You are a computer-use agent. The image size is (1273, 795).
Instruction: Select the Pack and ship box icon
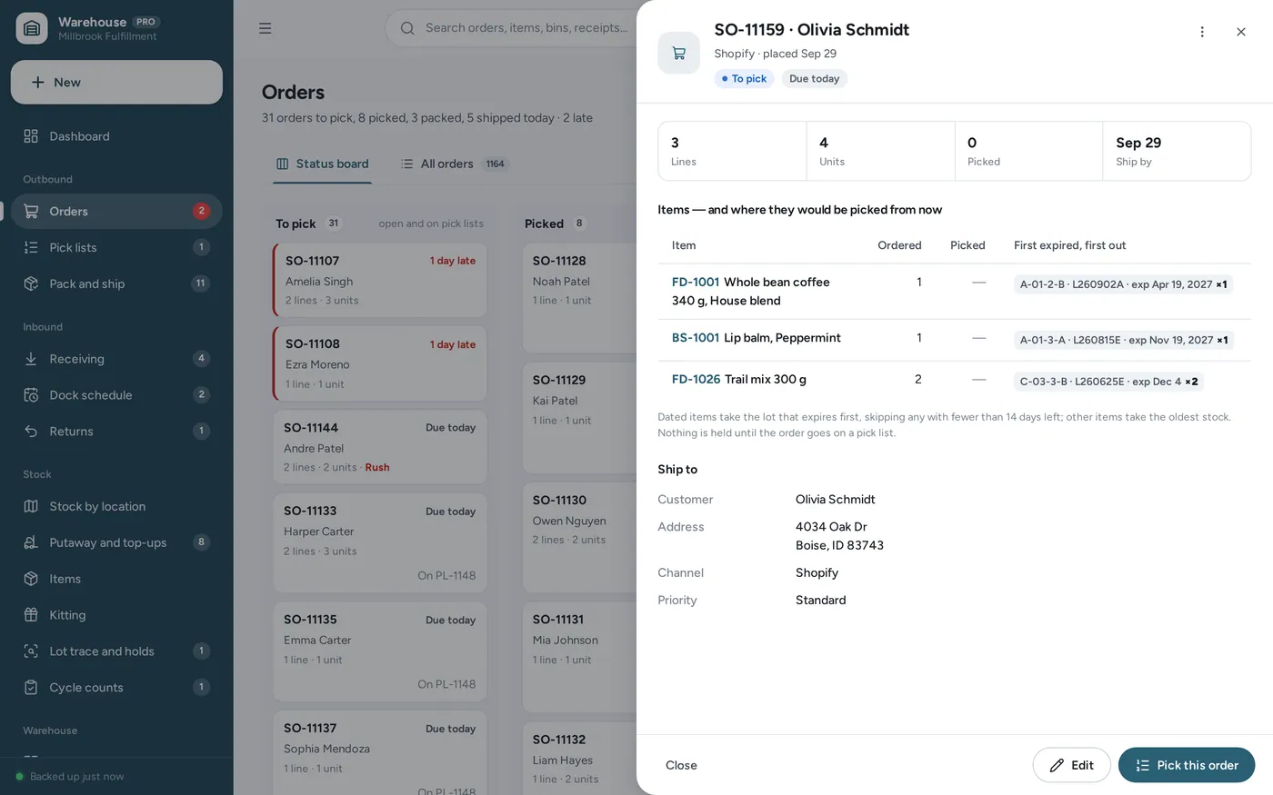pyautogui.click(x=31, y=283)
